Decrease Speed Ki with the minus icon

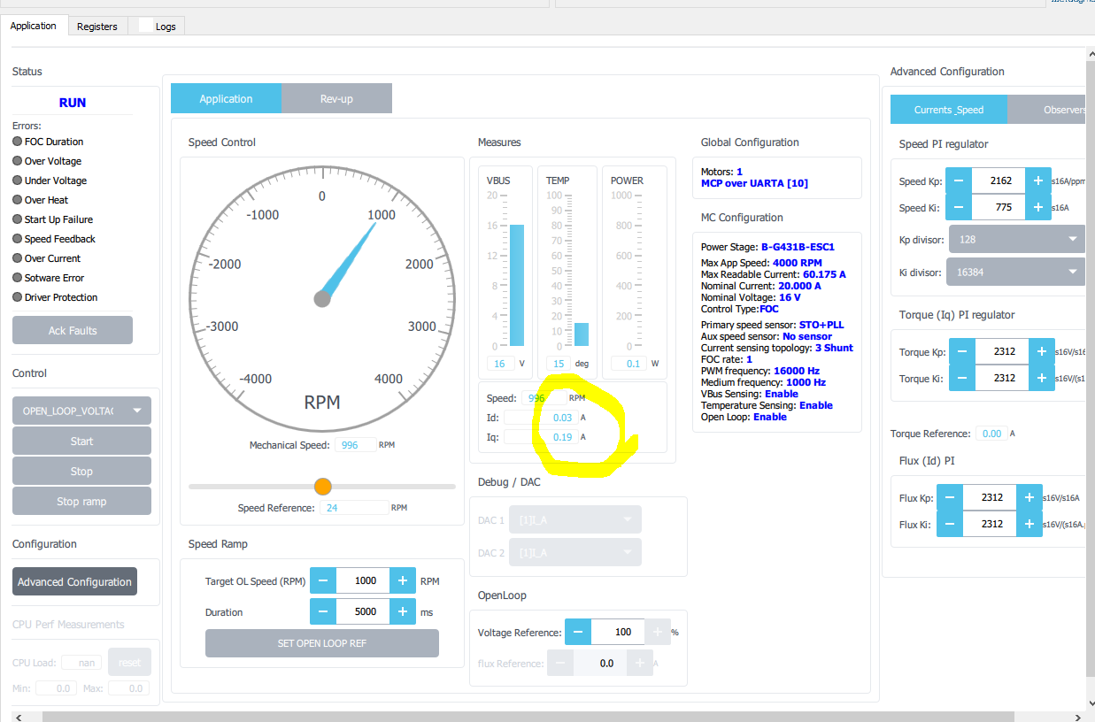coord(958,207)
